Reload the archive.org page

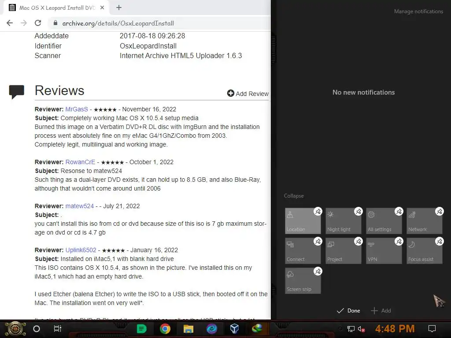[x=38, y=23]
